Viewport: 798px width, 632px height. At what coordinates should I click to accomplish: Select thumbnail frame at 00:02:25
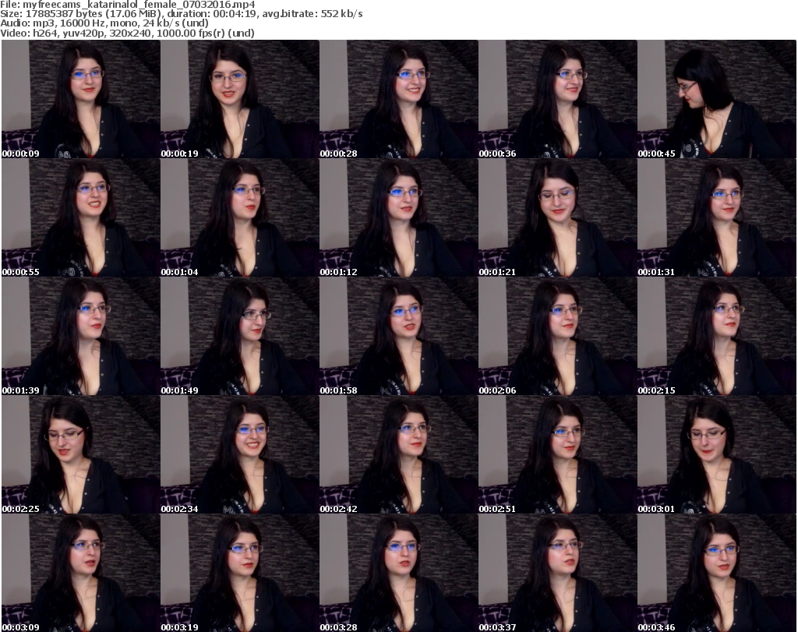[x=81, y=455]
